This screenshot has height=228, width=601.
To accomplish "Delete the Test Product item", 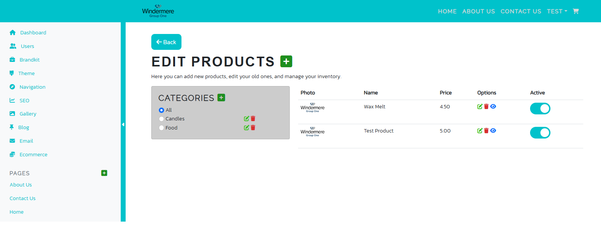I will pyautogui.click(x=486, y=131).
